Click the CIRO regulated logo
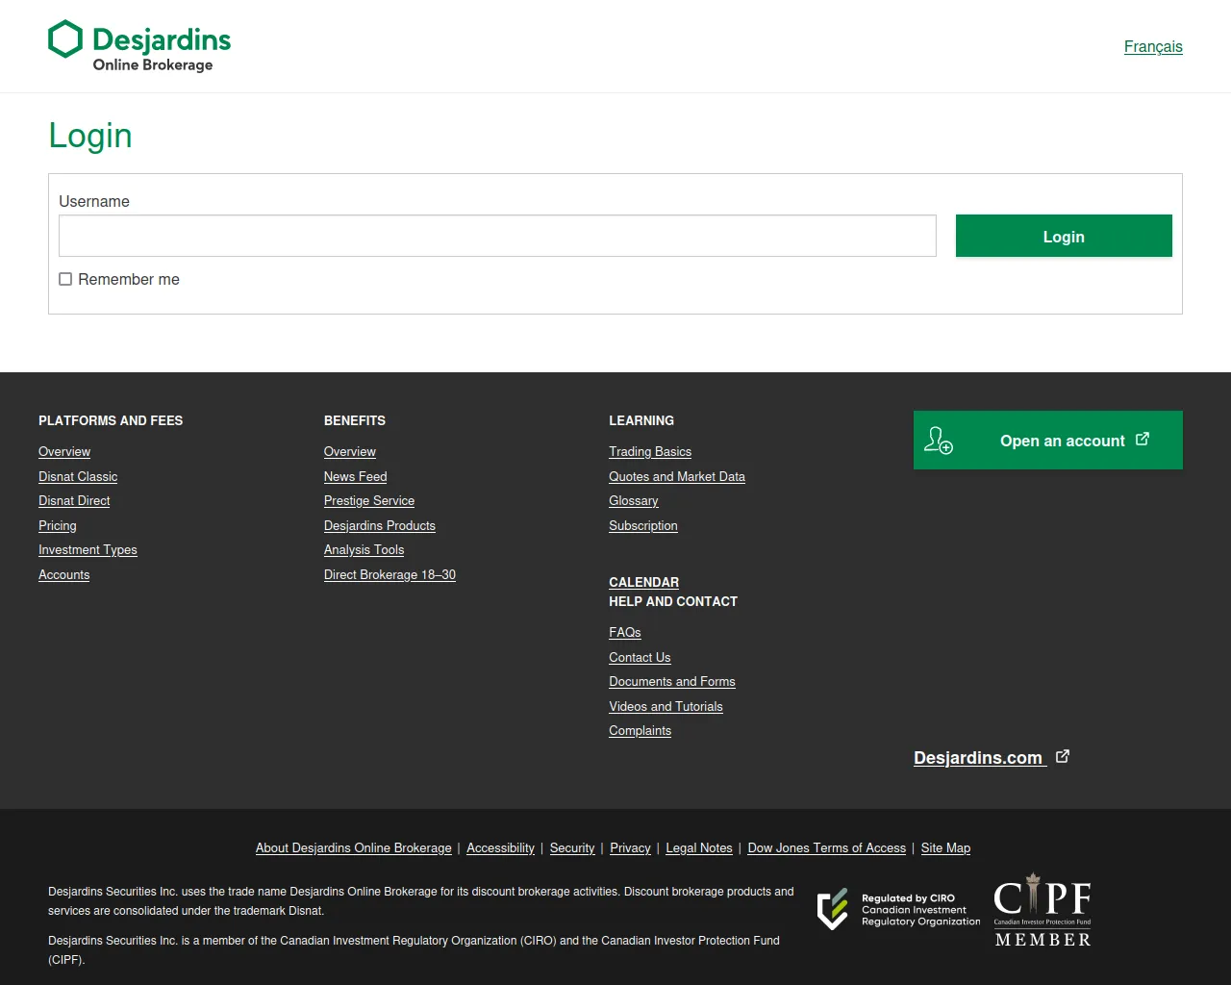 898,909
